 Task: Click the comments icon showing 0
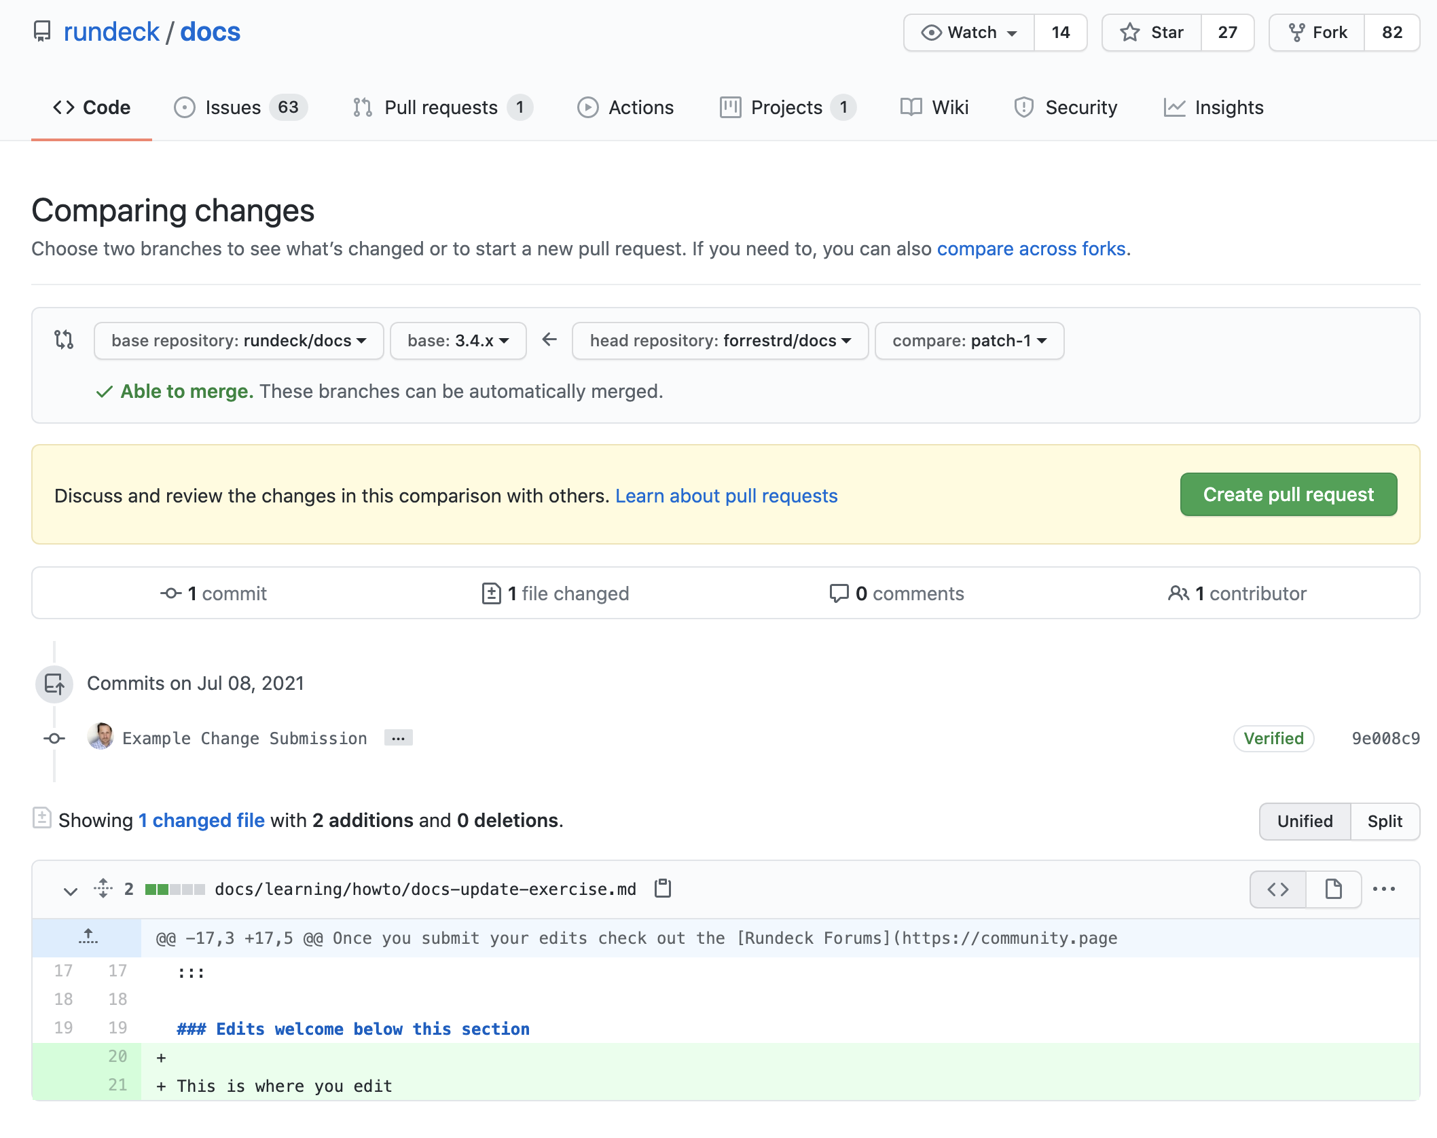tap(837, 593)
